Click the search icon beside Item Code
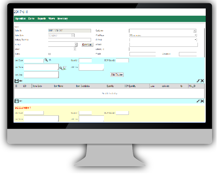The width and height of the screenshot is (224, 176). [x=46, y=60]
